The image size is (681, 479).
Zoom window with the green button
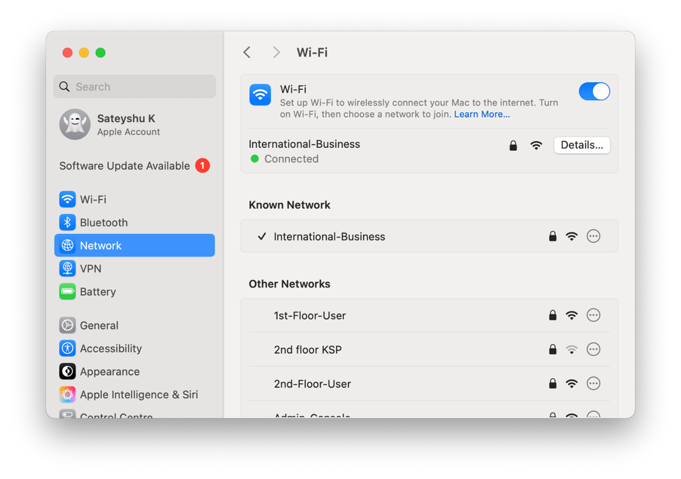click(100, 52)
